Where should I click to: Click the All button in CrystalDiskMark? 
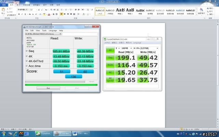tap(110, 50)
